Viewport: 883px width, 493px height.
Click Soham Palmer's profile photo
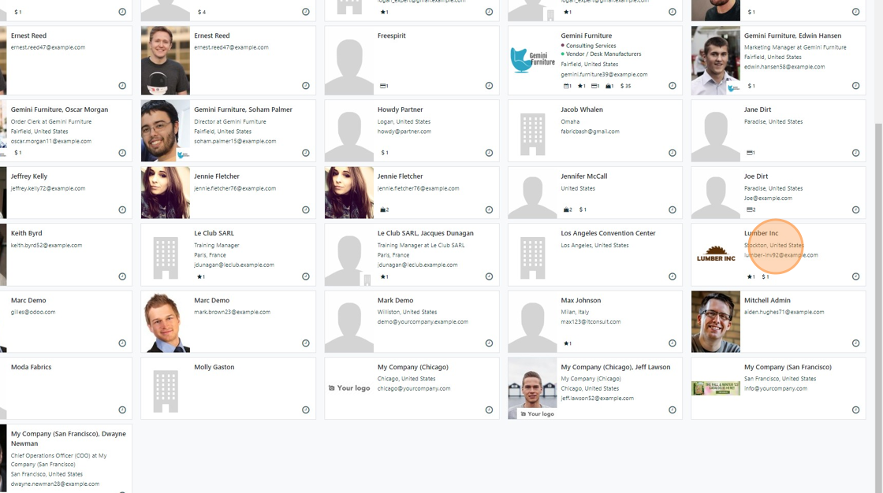tap(166, 131)
